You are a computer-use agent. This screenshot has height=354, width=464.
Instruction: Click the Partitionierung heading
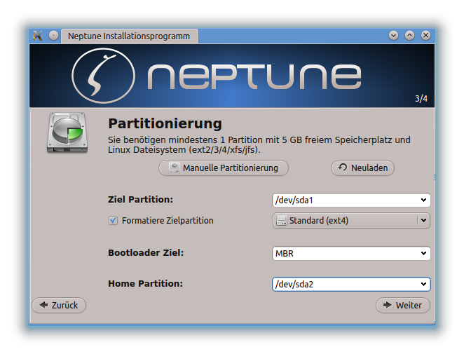[165, 123]
